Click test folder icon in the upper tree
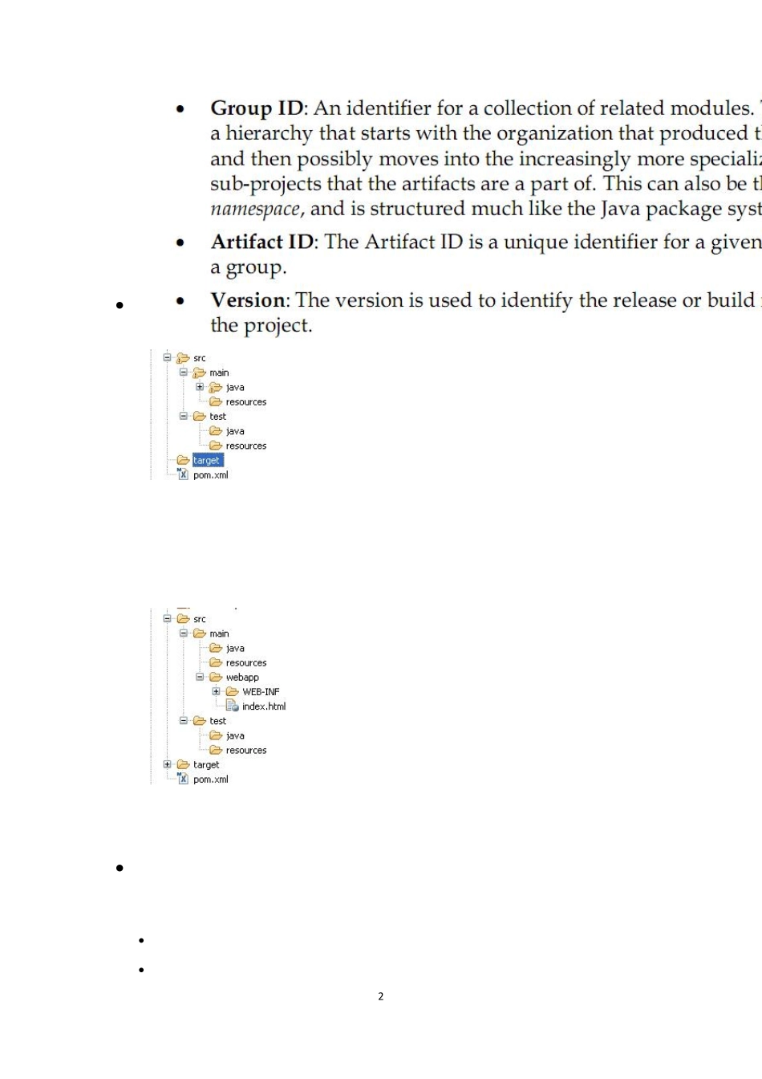The image size is (762, 1079). (x=199, y=416)
